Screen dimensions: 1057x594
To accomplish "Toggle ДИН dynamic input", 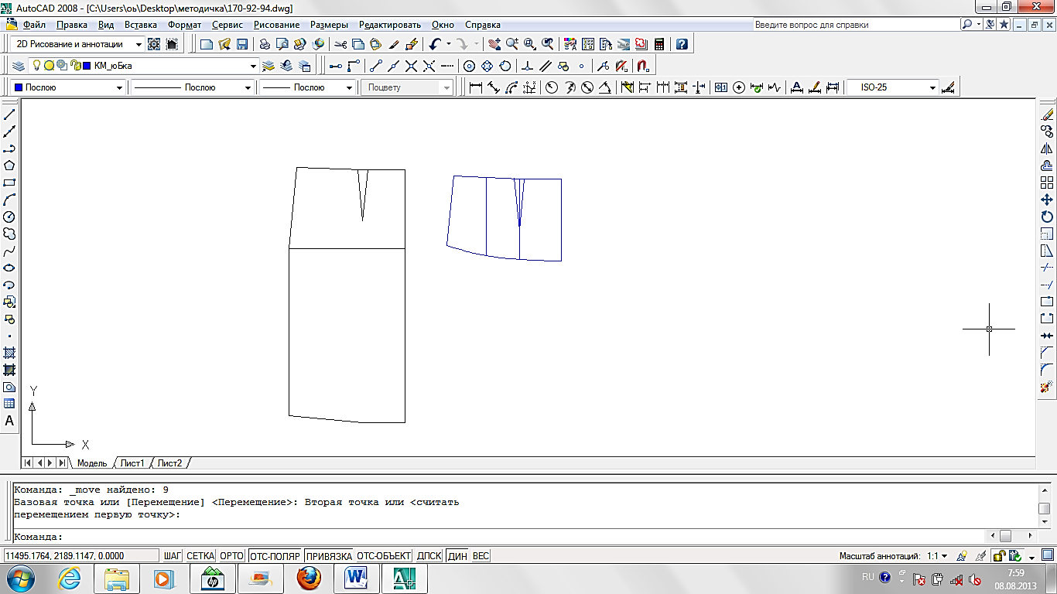I will coord(457,556).
